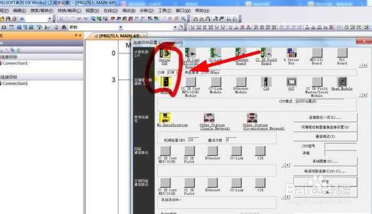Screen dimensions: 372x214
Task: Open the dropdown beside the print icon
Action: tap(50, 19)
